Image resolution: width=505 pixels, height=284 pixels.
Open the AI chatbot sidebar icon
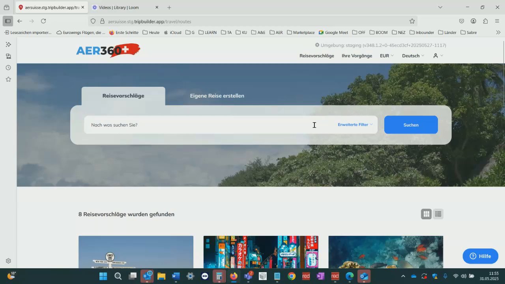coord(8,45)
